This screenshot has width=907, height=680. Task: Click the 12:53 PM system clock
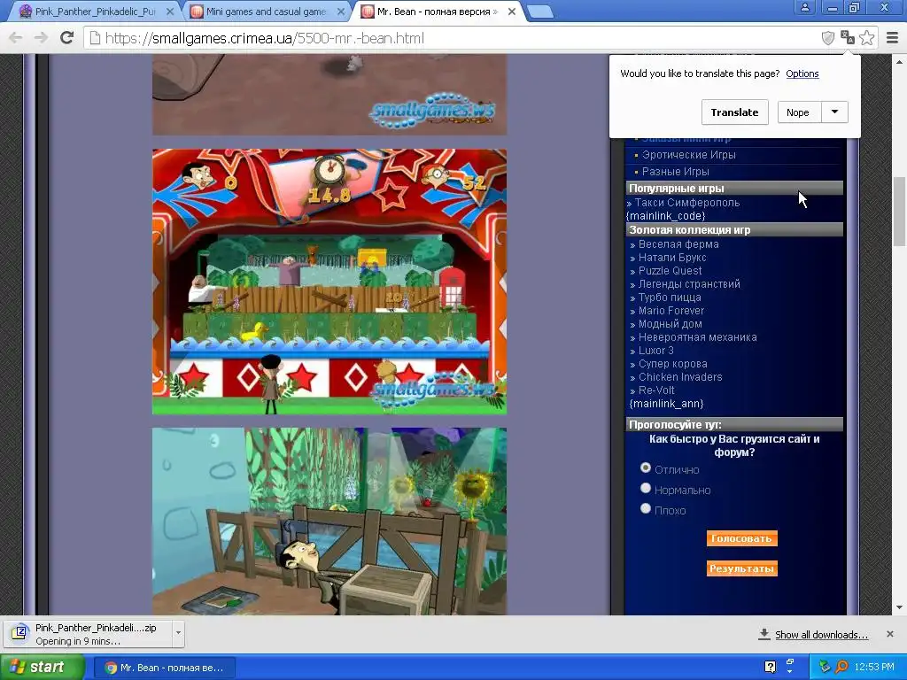coord(874,668)
